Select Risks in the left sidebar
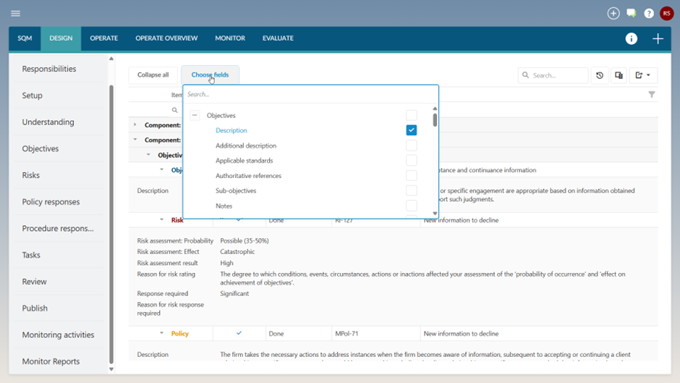 31,175
